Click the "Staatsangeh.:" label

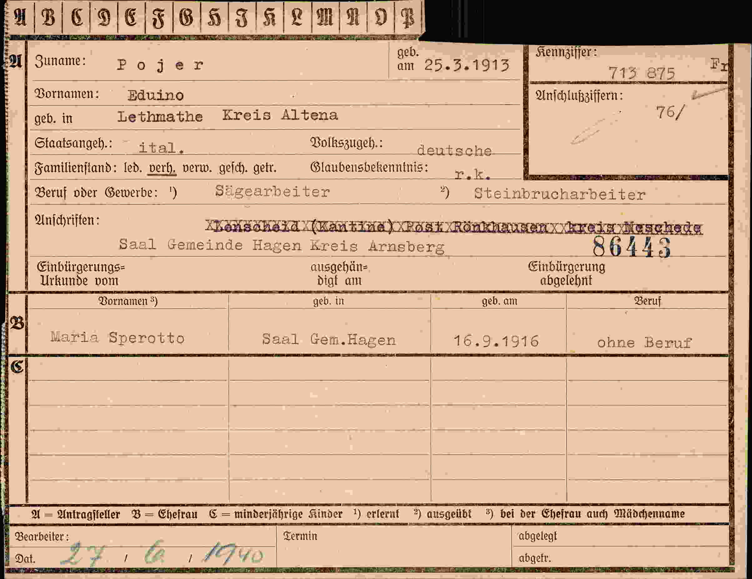tap(73, 143)
